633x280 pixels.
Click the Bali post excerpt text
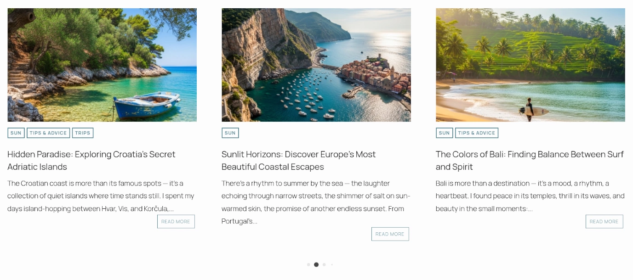click(x=530, y=196)
